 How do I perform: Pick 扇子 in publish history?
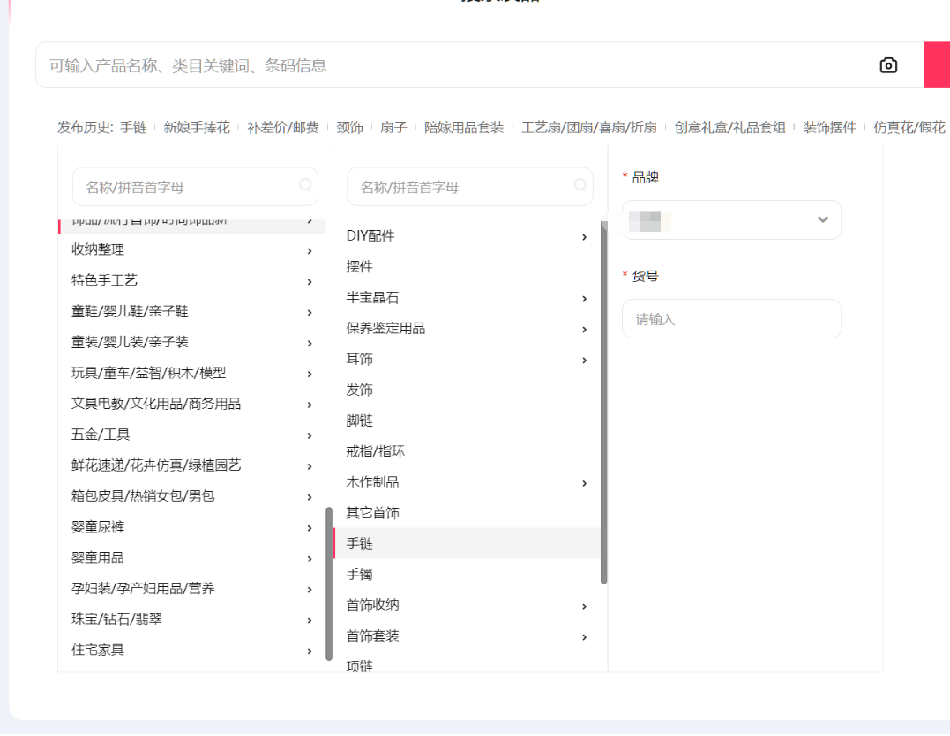pos(393,128)
